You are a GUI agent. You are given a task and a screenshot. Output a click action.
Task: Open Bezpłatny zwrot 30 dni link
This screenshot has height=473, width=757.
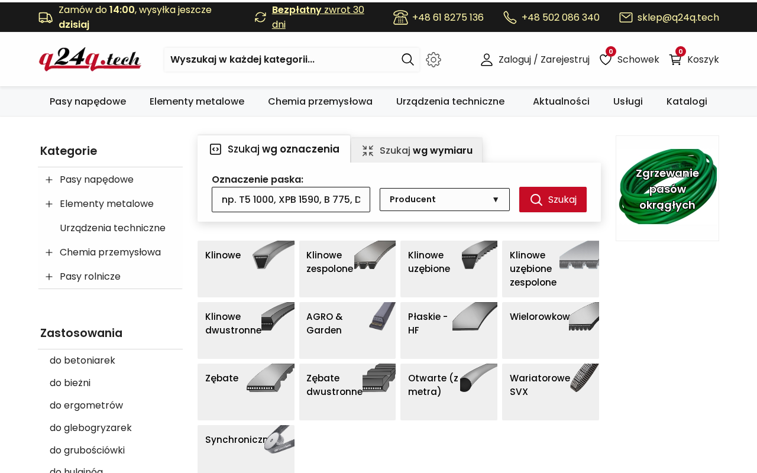(318, 17)
